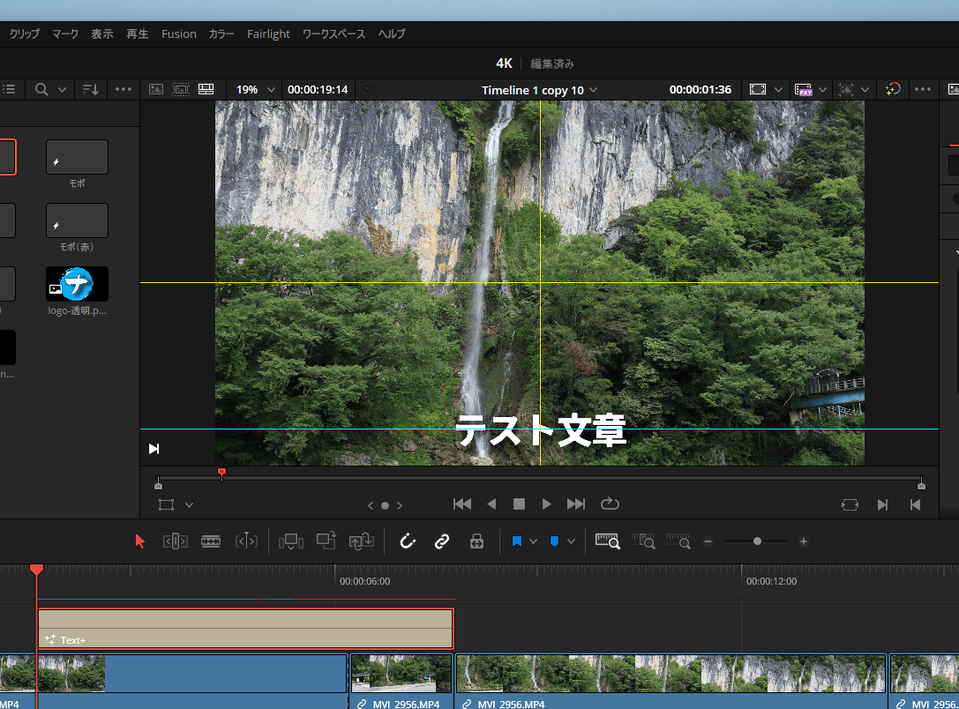
Task: Select the logo-透明 thumbnail in media pool
Action: pos(77,284)
